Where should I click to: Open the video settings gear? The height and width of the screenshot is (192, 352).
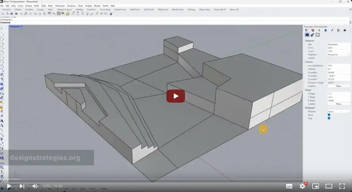click(x=302, y=186)
